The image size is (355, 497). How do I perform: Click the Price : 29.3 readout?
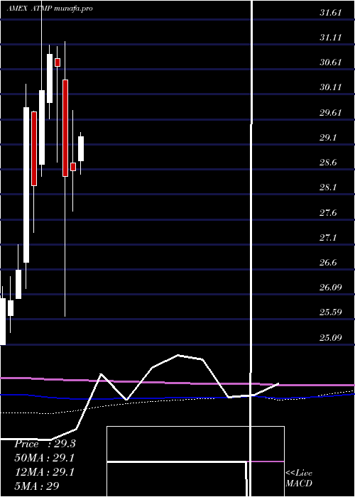point(45,444)
